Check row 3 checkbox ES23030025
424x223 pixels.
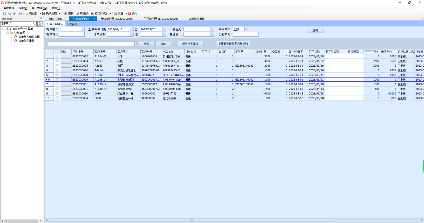57,66
